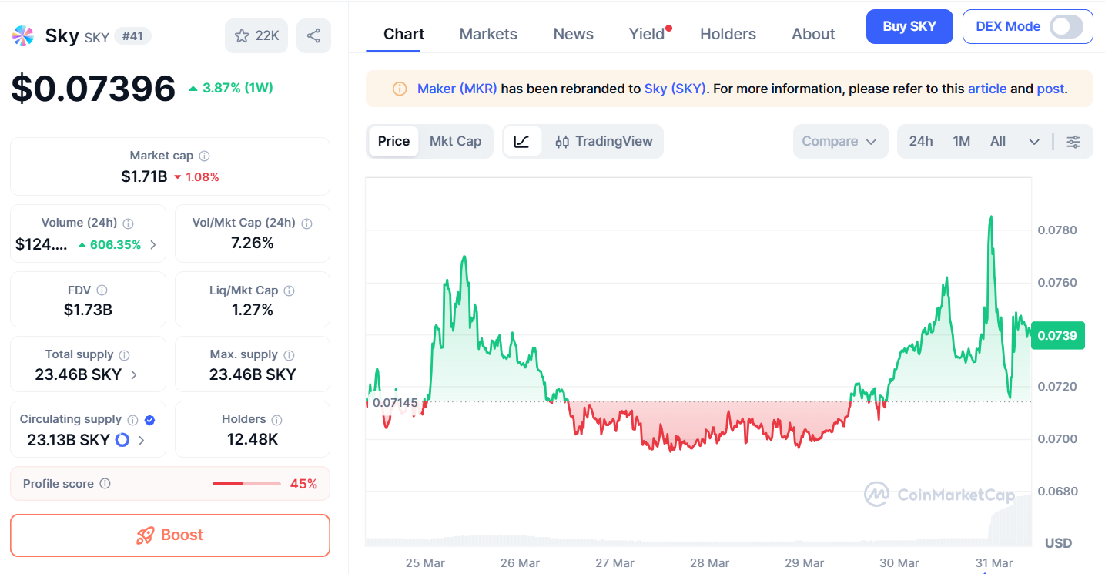Open the About tab
This screenshot has height=574, width=1105.
pos(813,34)
